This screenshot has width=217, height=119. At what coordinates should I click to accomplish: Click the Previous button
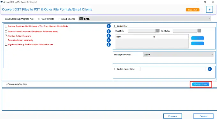tap(173, 116)
